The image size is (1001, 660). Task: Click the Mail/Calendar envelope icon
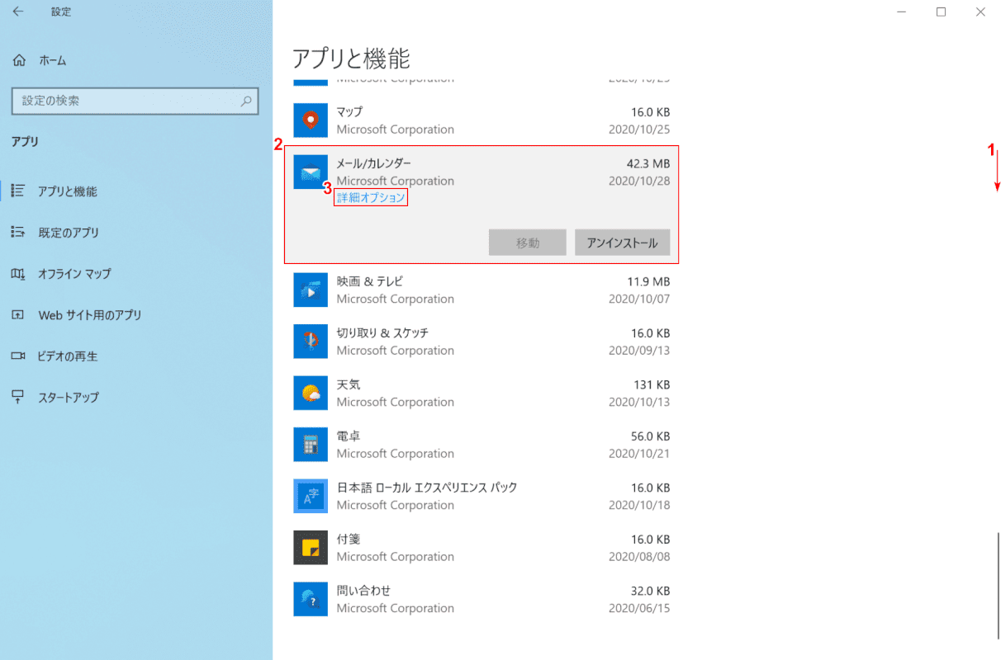[x=311, y=172]
